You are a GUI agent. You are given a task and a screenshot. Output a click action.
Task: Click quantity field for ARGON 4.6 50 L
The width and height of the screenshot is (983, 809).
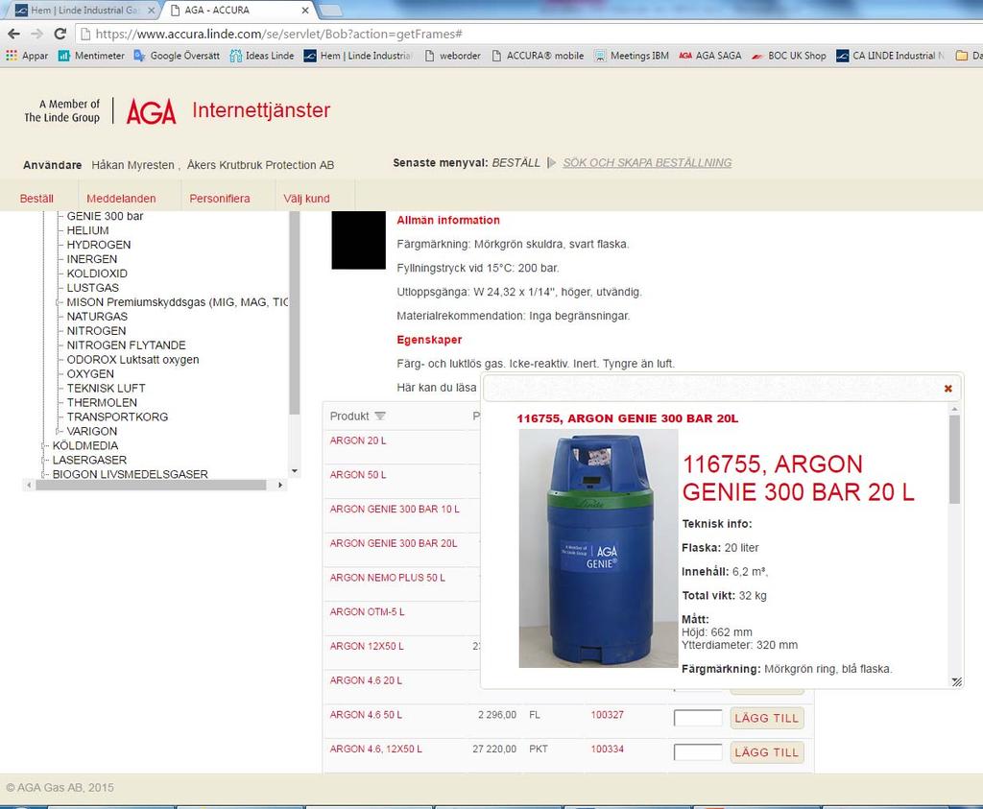pyautogui.click(x=698, y=718)
